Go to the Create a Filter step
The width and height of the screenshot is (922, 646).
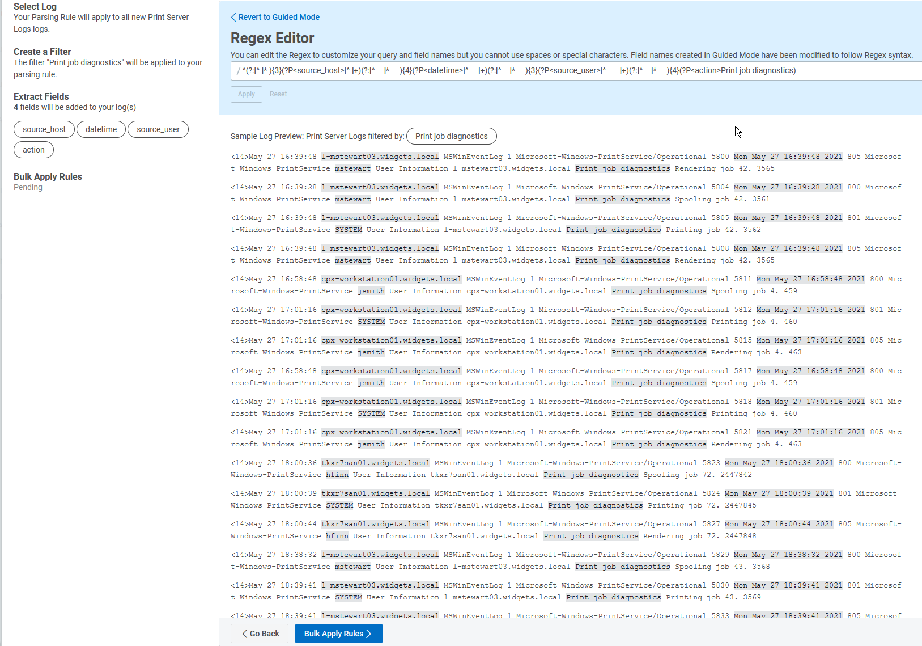click(x=42, y=52)
